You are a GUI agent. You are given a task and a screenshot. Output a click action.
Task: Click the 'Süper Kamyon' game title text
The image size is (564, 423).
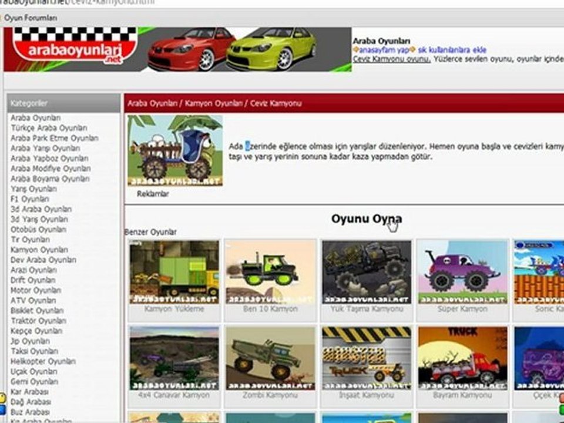pos(462,309)
